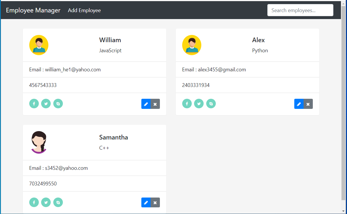
Task: Remove William's card with x button
Action: tap(155, 104)
